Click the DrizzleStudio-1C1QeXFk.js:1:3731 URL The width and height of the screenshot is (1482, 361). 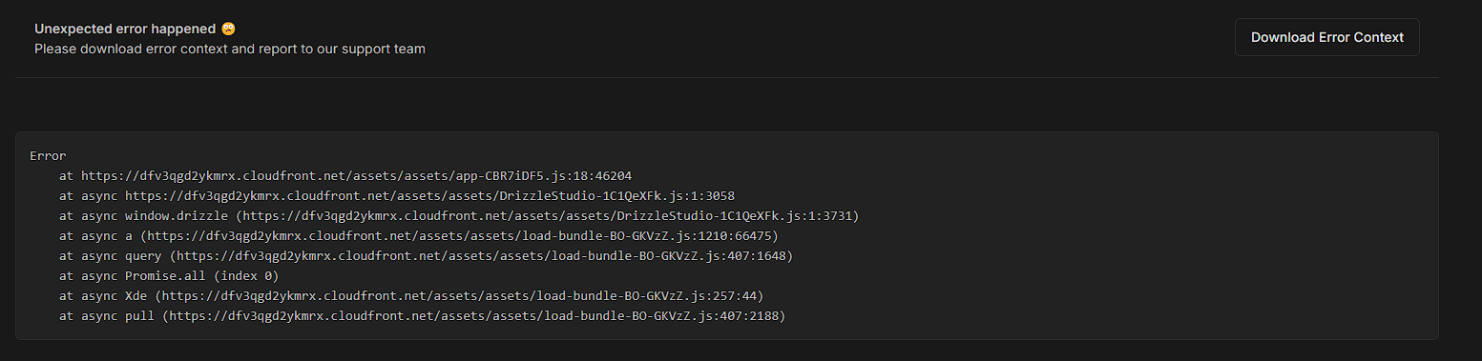pyautogui.click(x=548, y=216)
